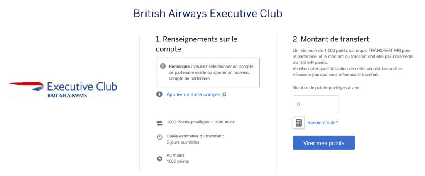Click the Au moins 1000 points text

click(x=178, y=158)
